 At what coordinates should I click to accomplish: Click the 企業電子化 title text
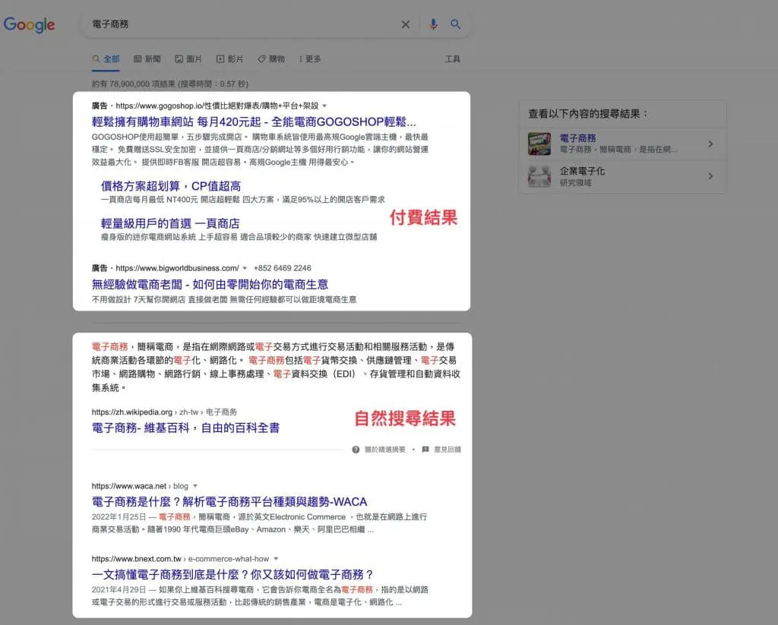pos(582,171)
